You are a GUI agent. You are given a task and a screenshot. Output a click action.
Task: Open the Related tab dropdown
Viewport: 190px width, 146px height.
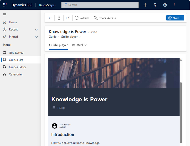(79, 45)
